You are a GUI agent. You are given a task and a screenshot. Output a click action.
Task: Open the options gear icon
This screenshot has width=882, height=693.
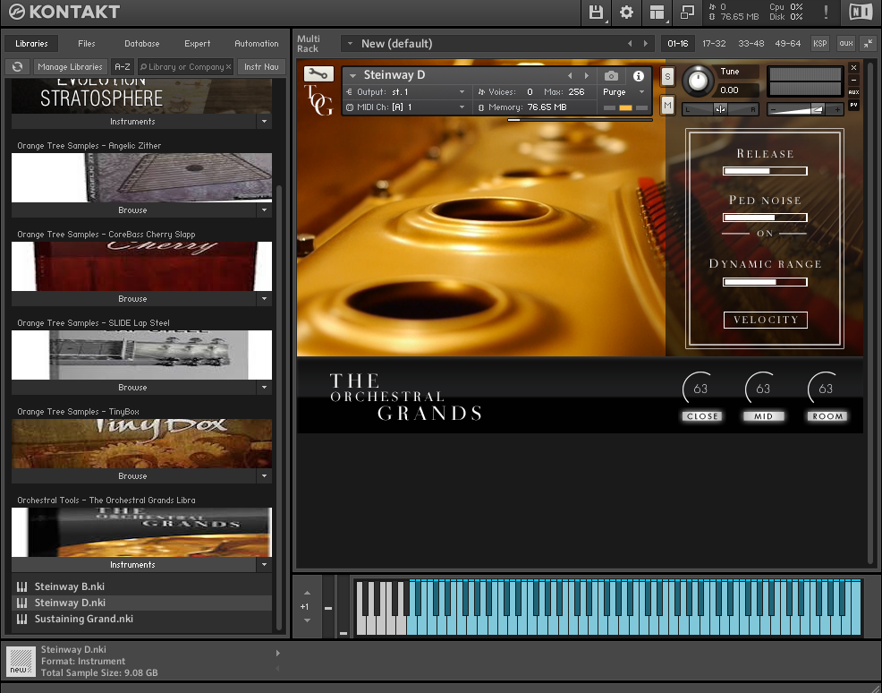(626, 13)
